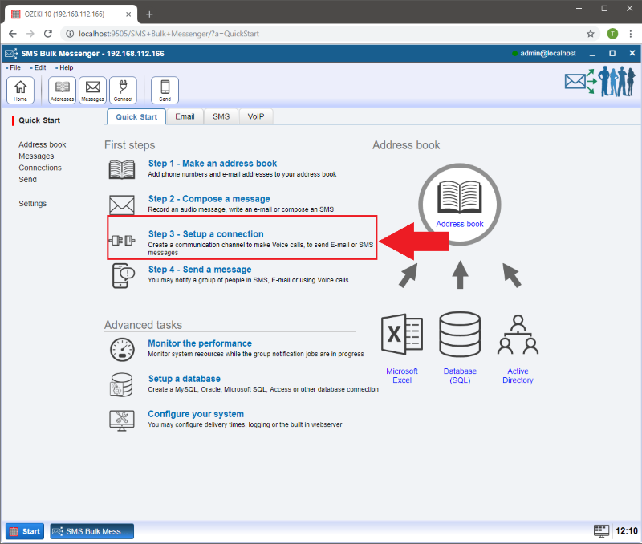Screen dimensions: 642x544
Task: Click the browser address bar
Action: coord(321,34)
